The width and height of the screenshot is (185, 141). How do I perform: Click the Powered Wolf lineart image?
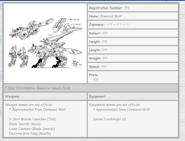(x=45, y=43)
